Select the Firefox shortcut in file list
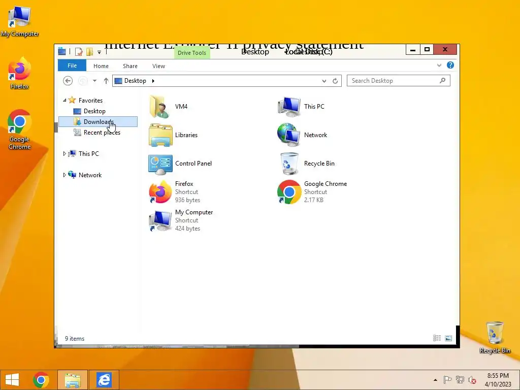The image size is (520, 390). [160, 191]
